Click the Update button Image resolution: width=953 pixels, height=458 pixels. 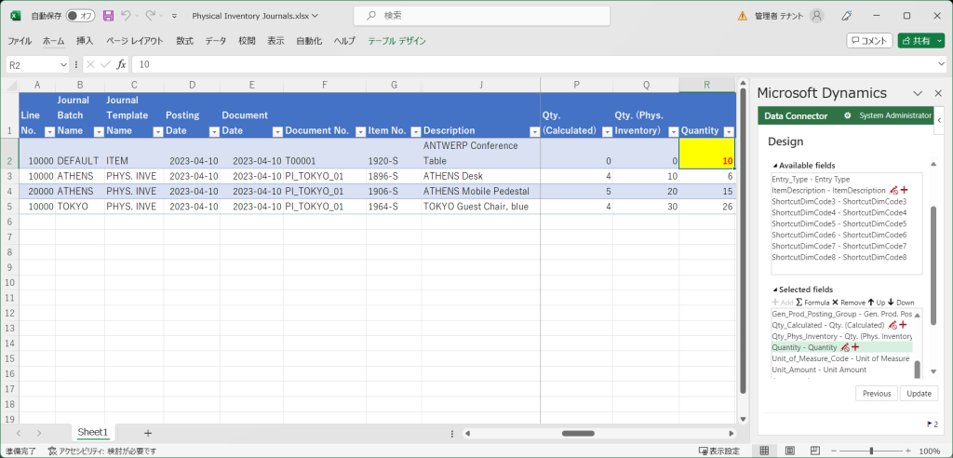tap(919, 394)
